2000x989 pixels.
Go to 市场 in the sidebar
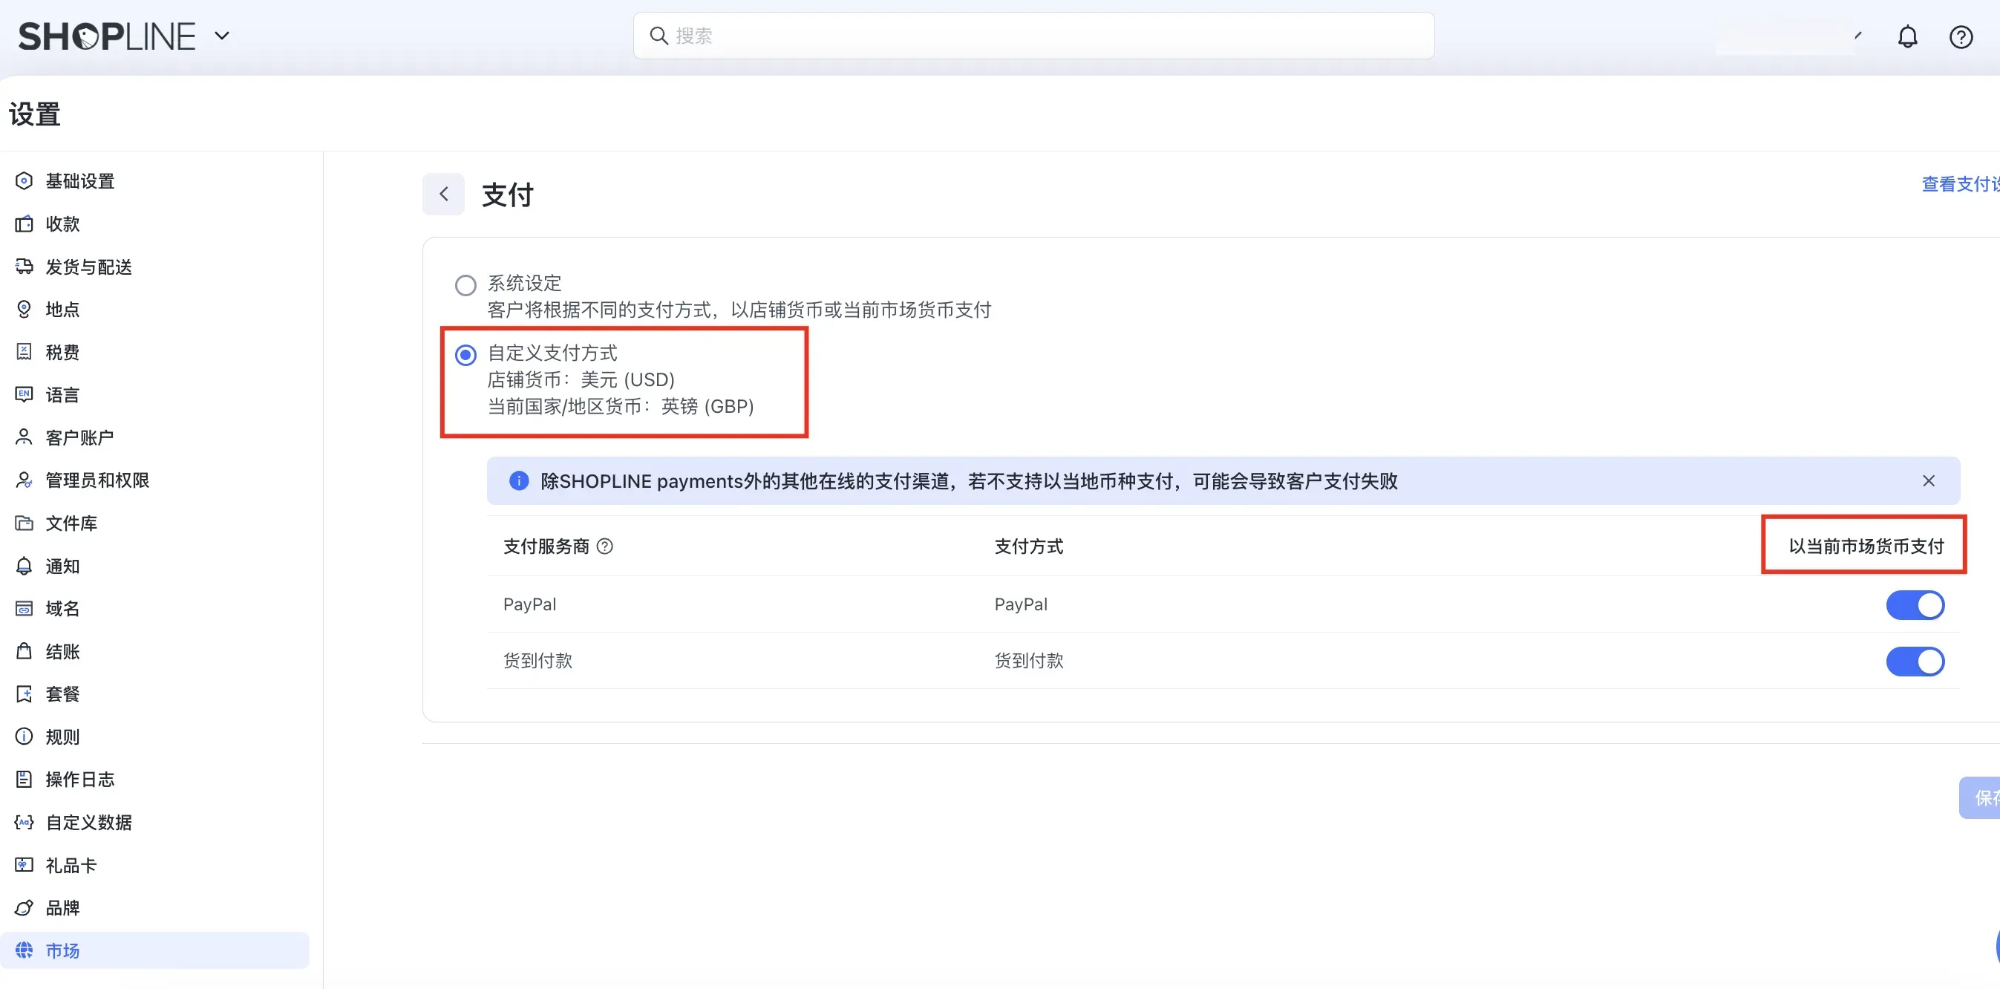[62, 950]
